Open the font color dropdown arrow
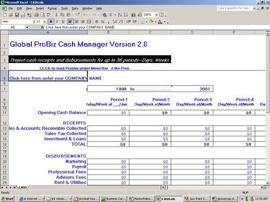This screenshot has height=202, width=270. tap(165, 22)
